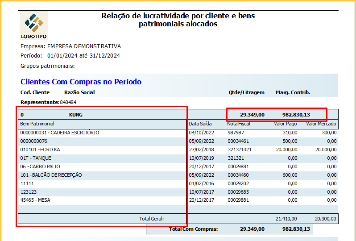
Task: Click the 'Nota Fiscal' column header
Action: click(x=239, y=124)
